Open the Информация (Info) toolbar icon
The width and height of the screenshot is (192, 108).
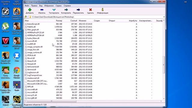(103, 10)
